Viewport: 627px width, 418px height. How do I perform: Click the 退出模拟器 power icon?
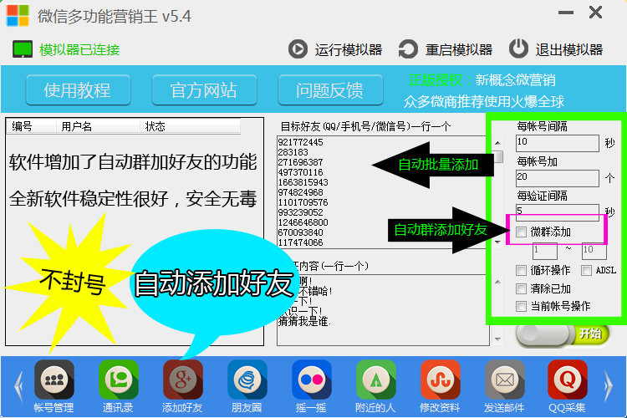point(518,48)
